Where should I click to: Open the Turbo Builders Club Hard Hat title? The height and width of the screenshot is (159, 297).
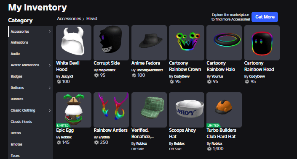coord(221,133)
